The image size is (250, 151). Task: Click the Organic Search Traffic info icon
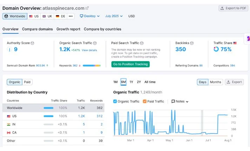pyautogui.click(x=95, y=43)
